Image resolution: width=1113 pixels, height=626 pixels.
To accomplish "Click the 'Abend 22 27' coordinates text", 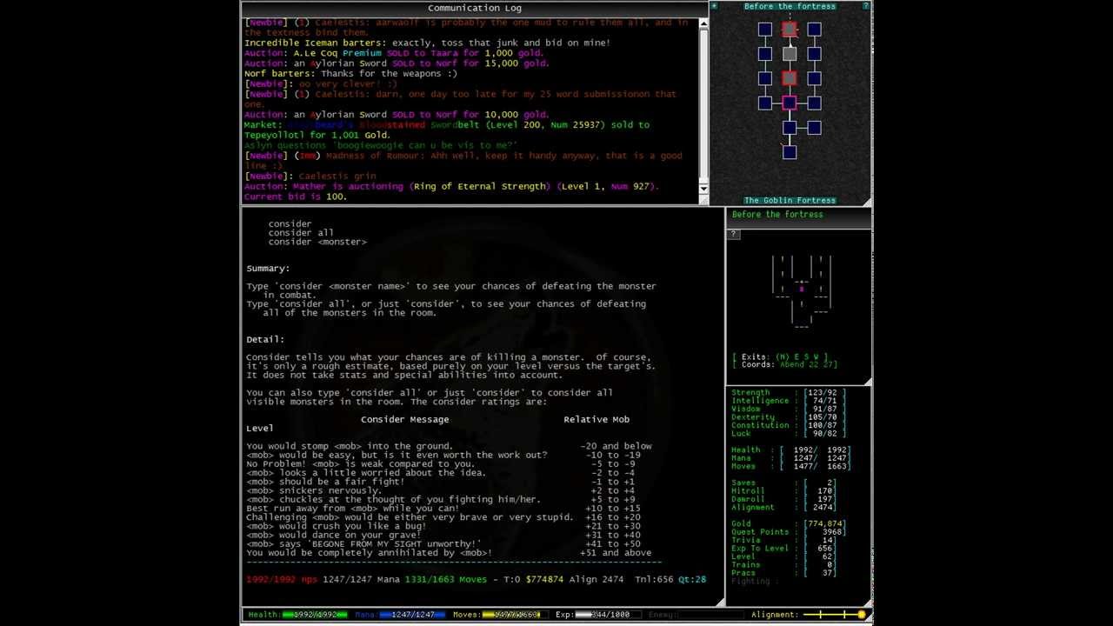I will click(808, 364).
